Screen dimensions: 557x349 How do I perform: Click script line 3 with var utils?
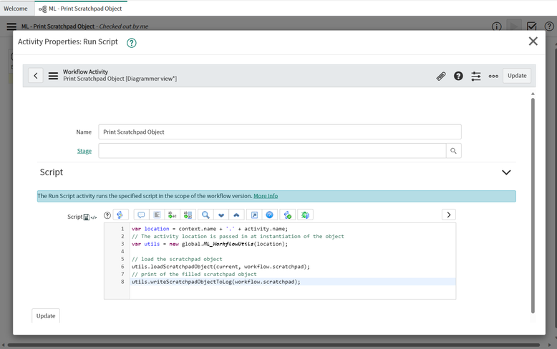(x=210, y=244)
